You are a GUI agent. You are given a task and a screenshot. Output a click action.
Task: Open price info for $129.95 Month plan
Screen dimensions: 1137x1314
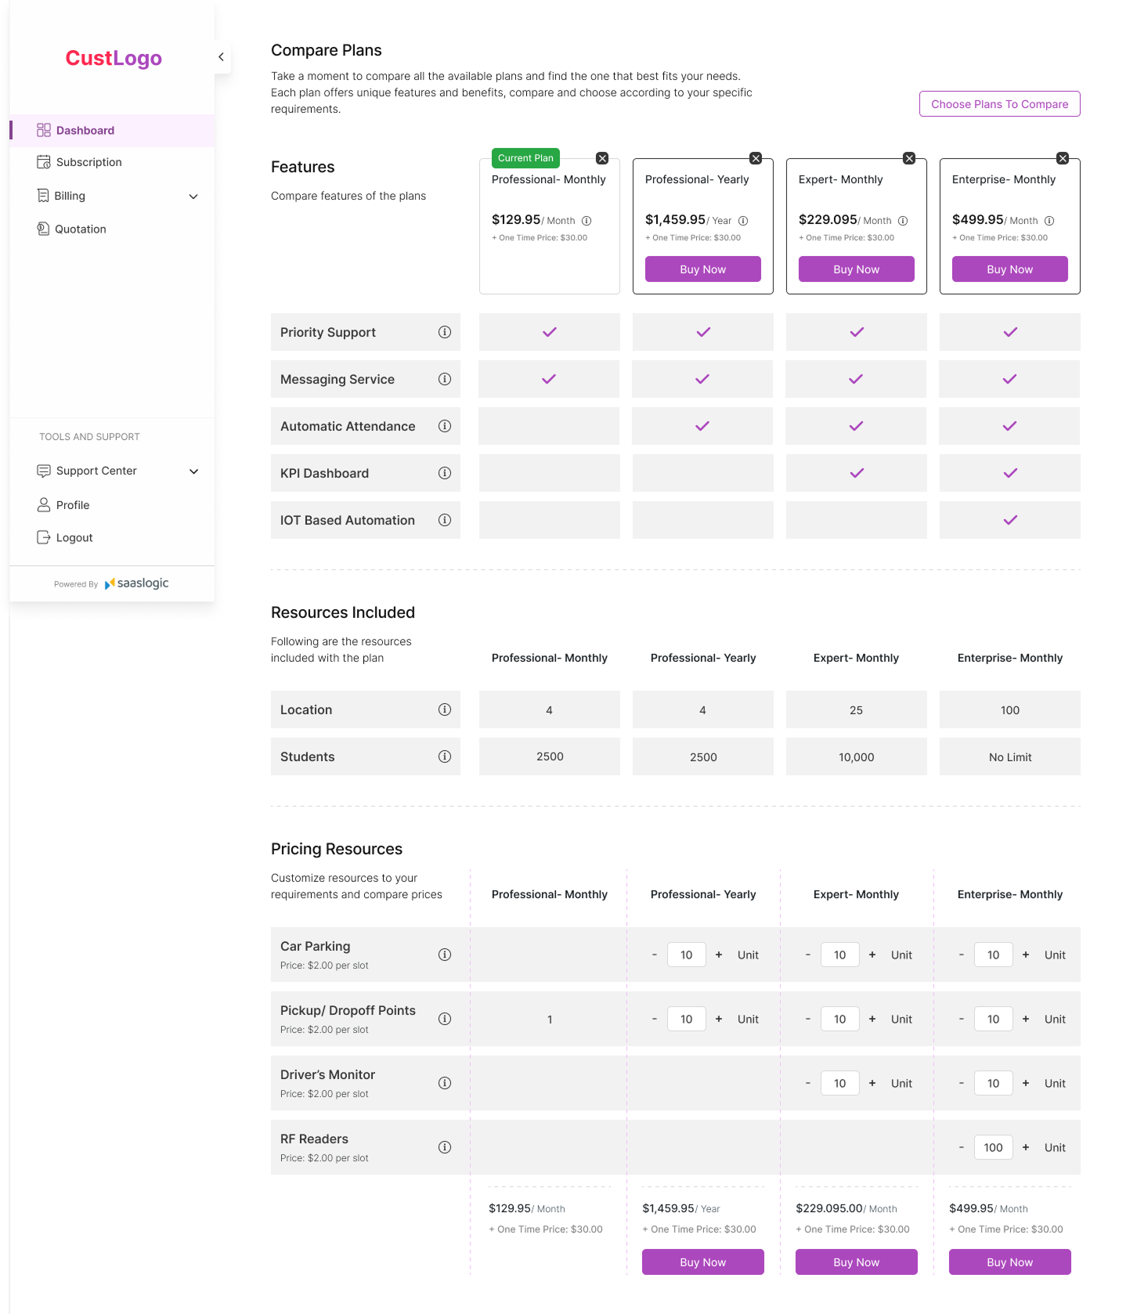pyautogui.click(x=587, y=221)
